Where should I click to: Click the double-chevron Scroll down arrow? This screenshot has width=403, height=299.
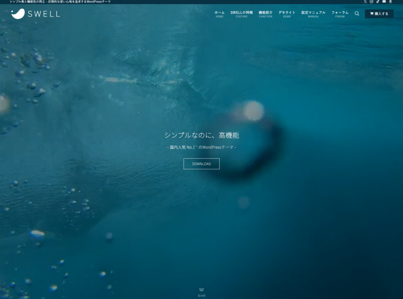pos(201,290)
